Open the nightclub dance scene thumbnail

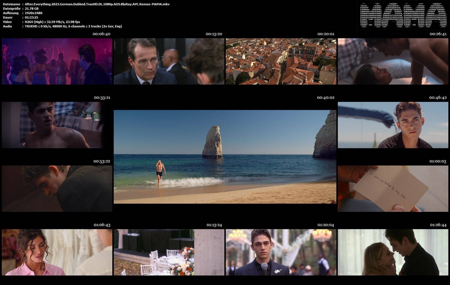pyautogui.click(x=57, y=61)
